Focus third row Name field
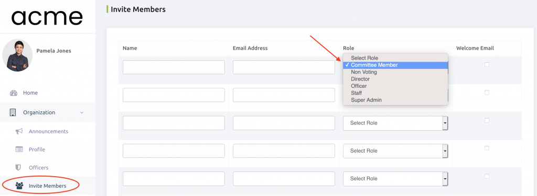The image size is (537, 196). tap(174, 123)
